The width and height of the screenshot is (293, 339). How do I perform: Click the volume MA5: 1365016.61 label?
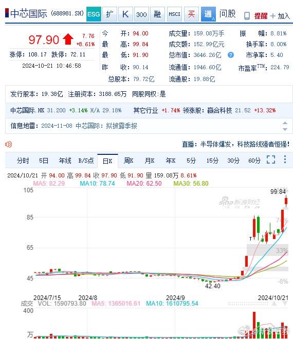(x=116, y=304)
